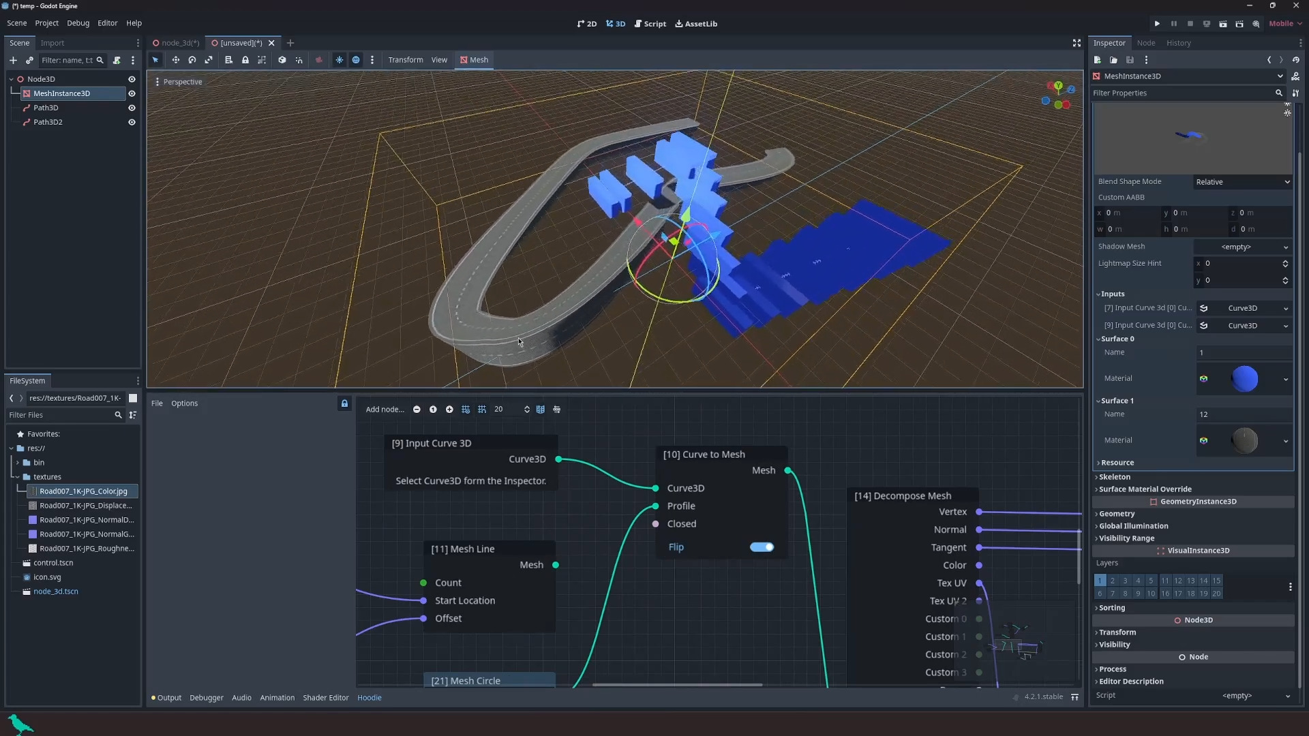
Task: Click save resource disk icon in Inspector
Action: (1130, 60)
